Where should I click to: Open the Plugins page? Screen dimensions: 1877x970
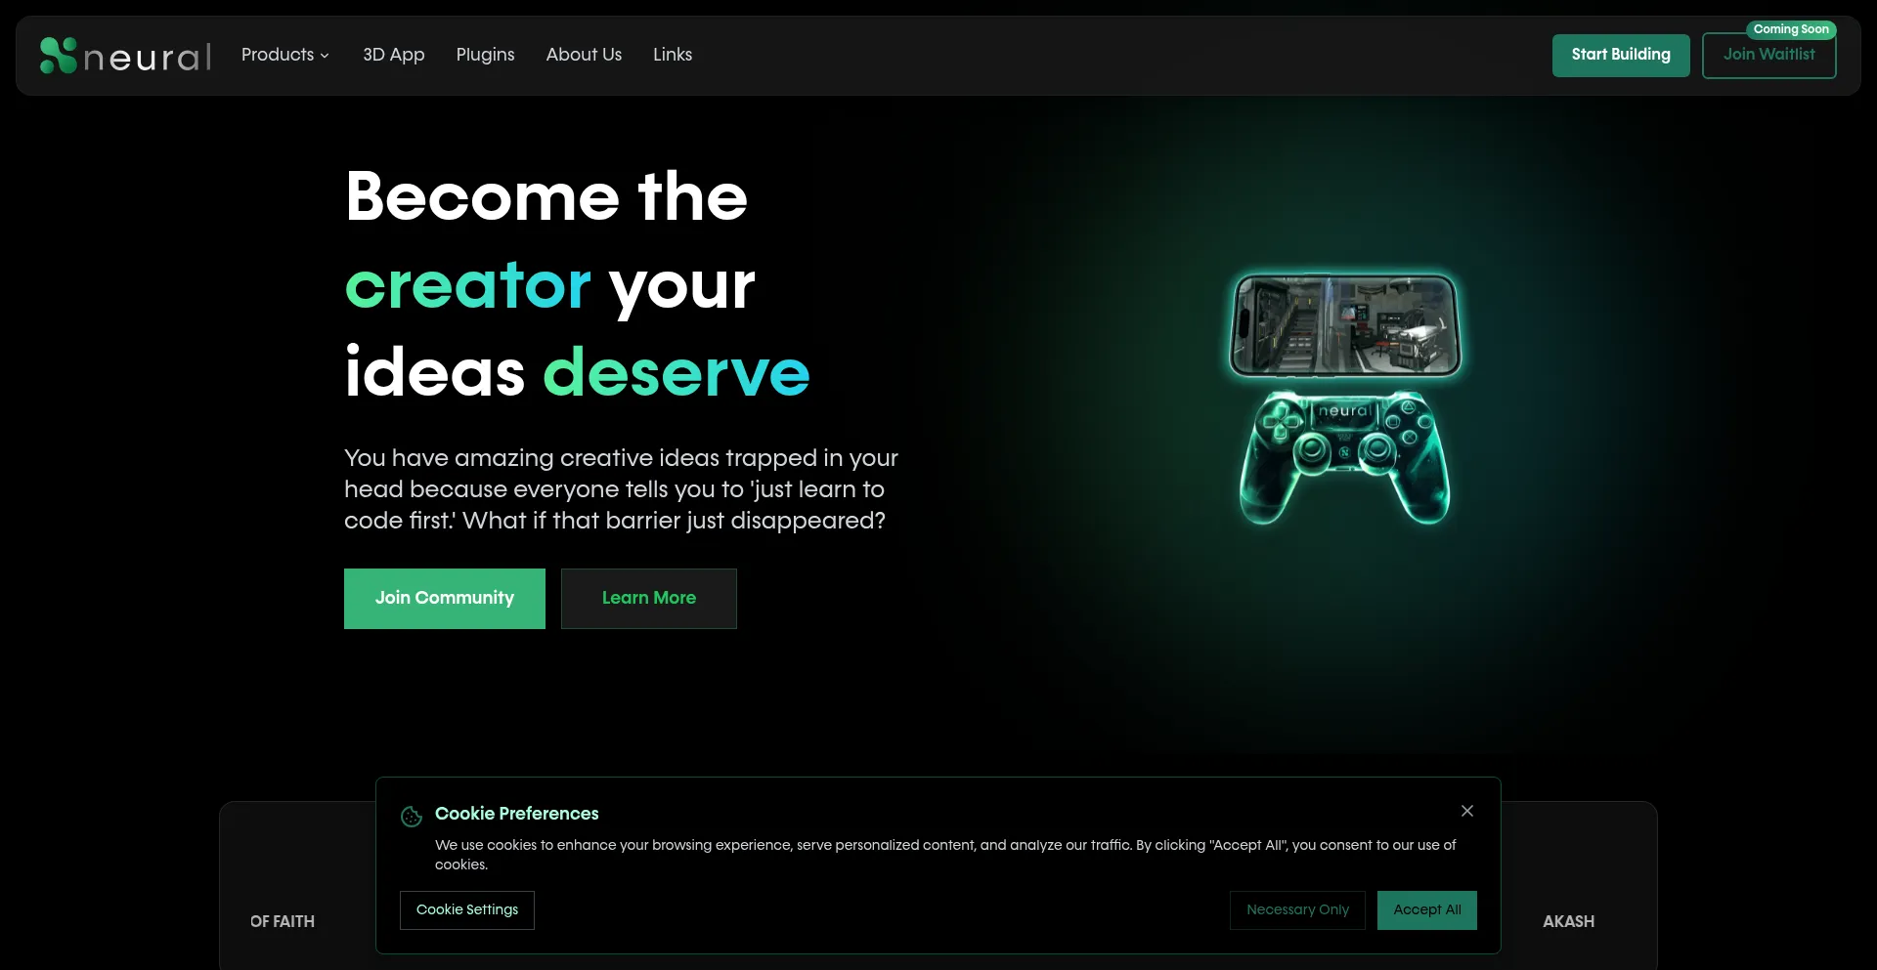tap(485, 55)
